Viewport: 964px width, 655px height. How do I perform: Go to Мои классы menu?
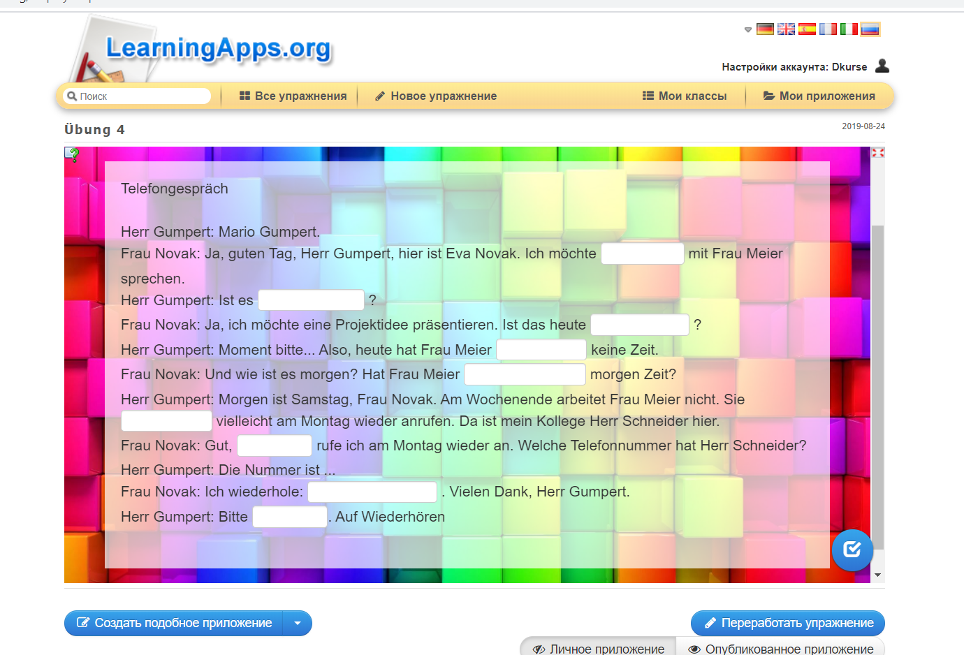[685, 96]
